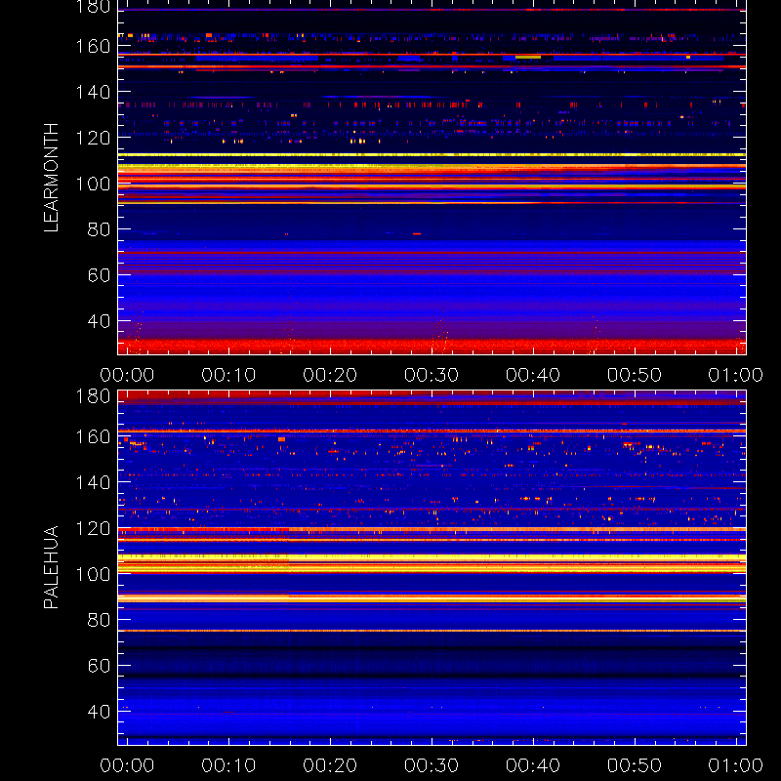
Task: Click the 40 frequency label on Palehua plot
Action: 99,712
